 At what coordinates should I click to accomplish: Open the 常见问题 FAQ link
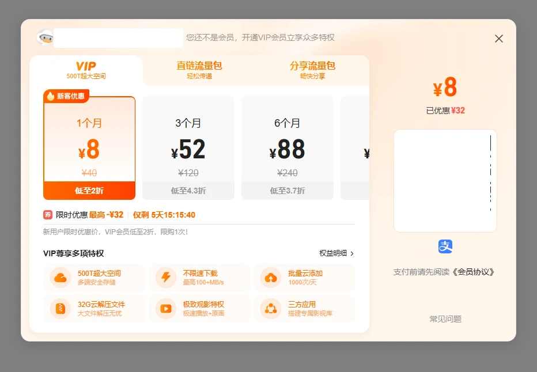(445, 318)
